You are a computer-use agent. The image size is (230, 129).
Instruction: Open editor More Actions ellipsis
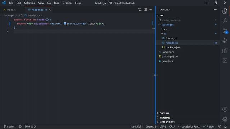[151, 10]
